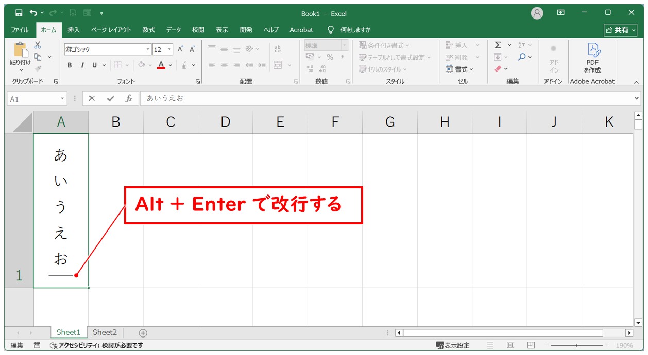Click the red font color A button
Viewport: 648px width, 355px height.
(x=162, y=65)
